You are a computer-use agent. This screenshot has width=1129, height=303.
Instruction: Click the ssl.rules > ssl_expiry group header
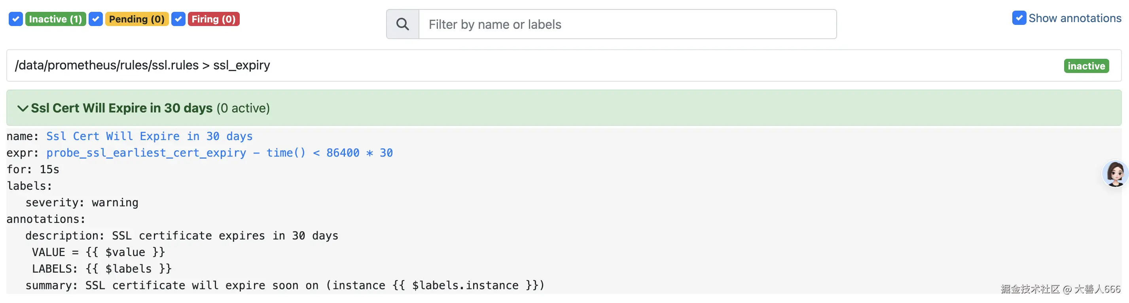[x=142, y=65]
